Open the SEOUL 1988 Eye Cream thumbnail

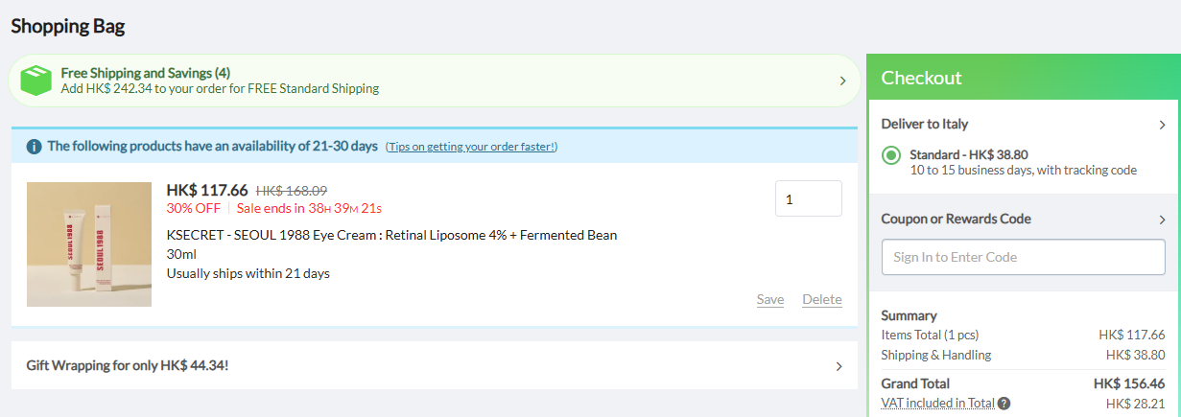tap(89, 244)
